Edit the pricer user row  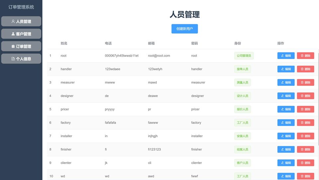point(286,109)
